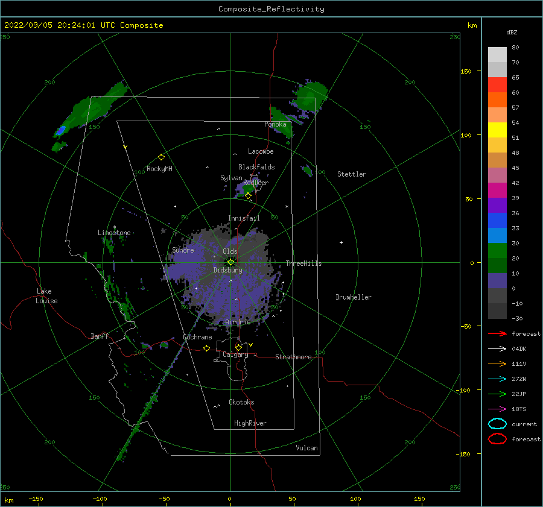Screen dimensions: 543x507
Task: Click the red forecast arrow legend icon
Action: [497, 333]
